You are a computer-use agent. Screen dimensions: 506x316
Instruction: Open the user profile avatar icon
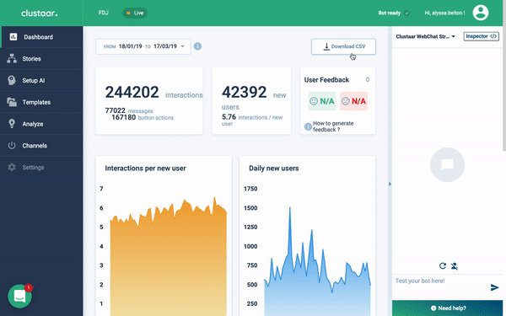click(x=481, y=13)
